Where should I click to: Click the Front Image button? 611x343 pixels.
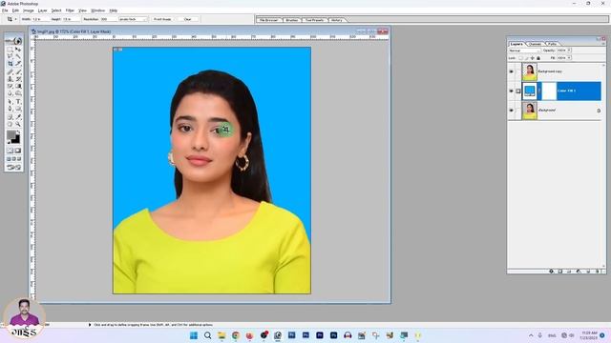tap(162, 19)
